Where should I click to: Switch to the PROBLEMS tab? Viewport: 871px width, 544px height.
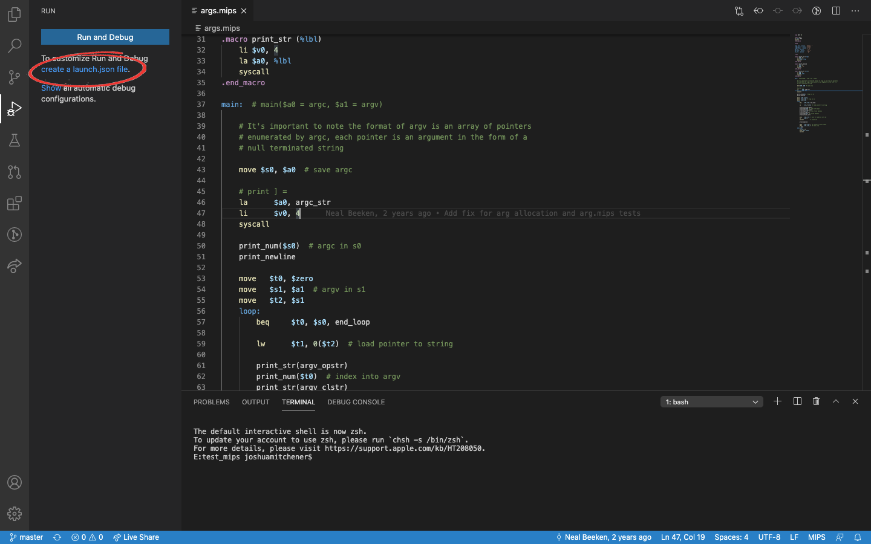tap(212, 402)
